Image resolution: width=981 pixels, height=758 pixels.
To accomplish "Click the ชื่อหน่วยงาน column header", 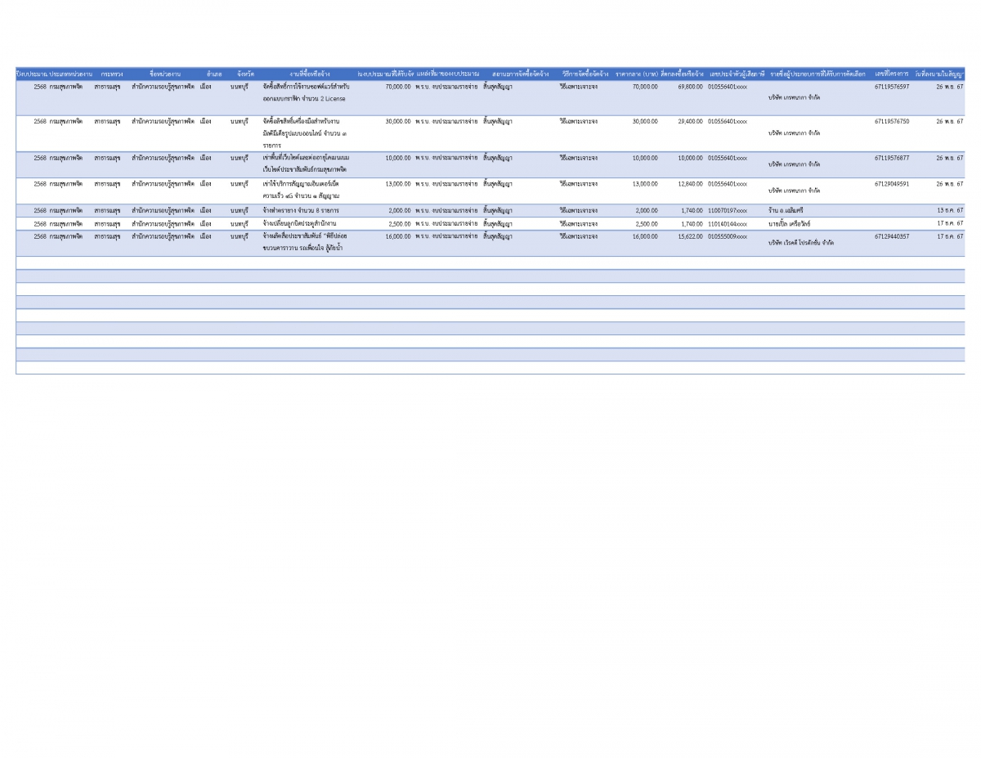I will click(164, 74).
